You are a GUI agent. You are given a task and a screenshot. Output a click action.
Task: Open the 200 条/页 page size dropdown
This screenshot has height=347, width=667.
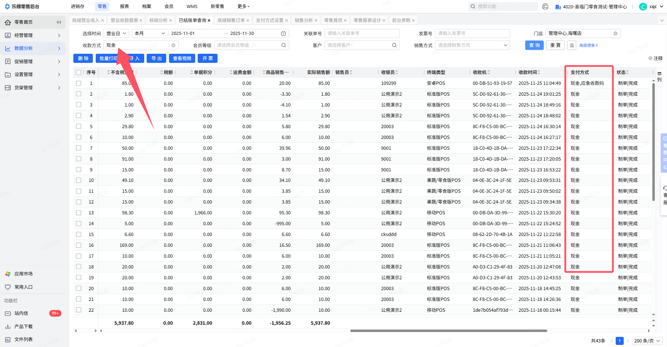647,341
